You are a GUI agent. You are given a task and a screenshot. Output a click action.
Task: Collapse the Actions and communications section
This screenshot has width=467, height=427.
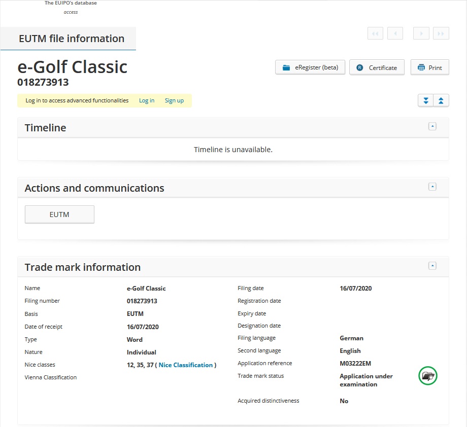click(432, 187)
